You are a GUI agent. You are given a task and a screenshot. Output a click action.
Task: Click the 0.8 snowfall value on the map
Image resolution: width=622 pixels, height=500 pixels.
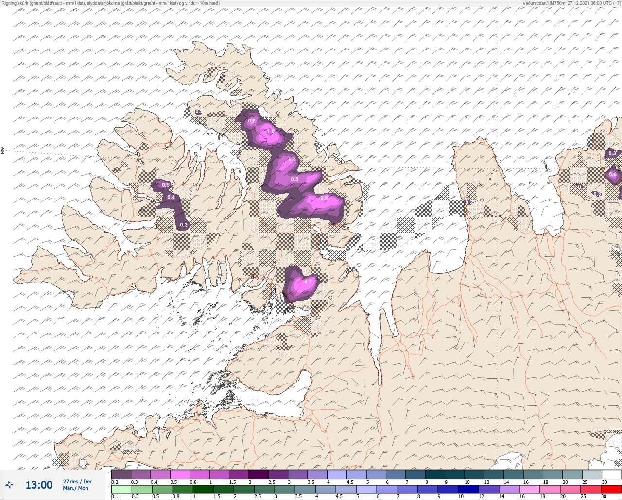[324, 198]
